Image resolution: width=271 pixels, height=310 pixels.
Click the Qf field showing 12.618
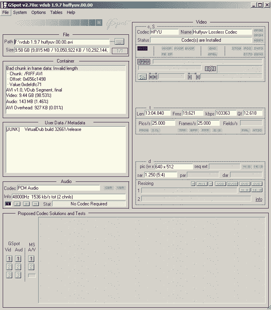click(x=252, y=113)
